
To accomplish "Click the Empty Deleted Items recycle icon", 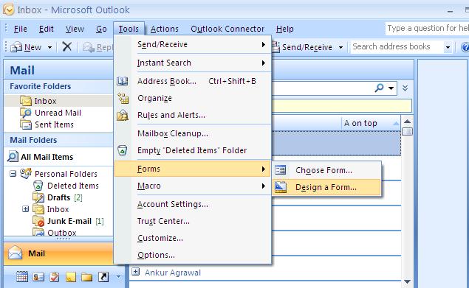I will [x=122, y=150].
